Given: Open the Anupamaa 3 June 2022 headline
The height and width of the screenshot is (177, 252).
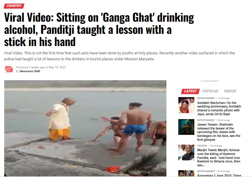Looking at the screenshot, I should coord(219,175).
